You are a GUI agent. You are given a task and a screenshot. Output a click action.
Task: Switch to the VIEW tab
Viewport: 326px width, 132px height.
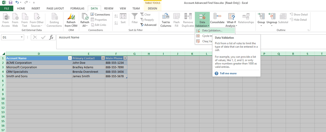pyautogui.click(x=123, y=9)
